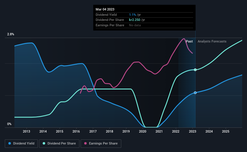Click the 2025 x-axis label
Screen dimensions: 247x152
click(x=226, y=131)
